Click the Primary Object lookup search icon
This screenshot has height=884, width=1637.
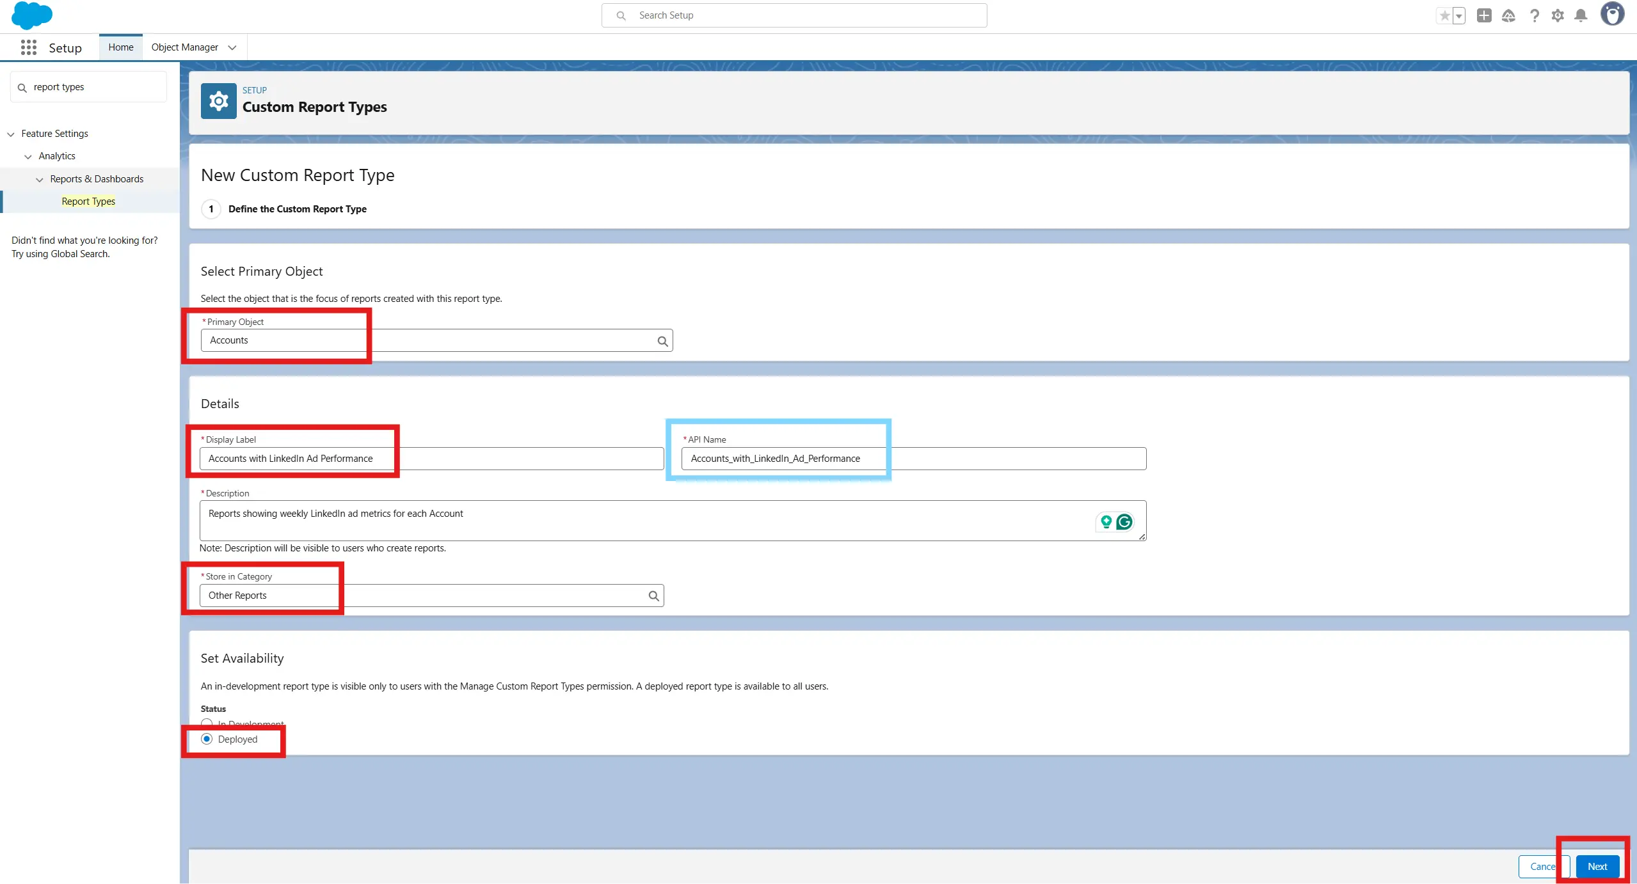tap(662, 341)
